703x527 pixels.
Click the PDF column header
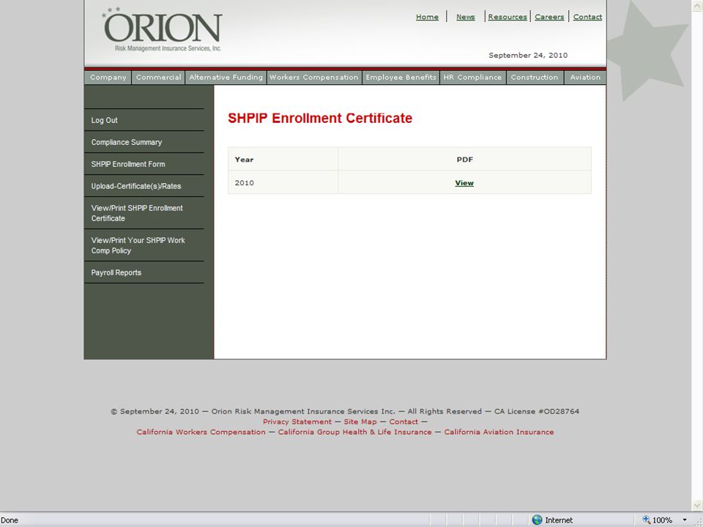coord(465,159)
